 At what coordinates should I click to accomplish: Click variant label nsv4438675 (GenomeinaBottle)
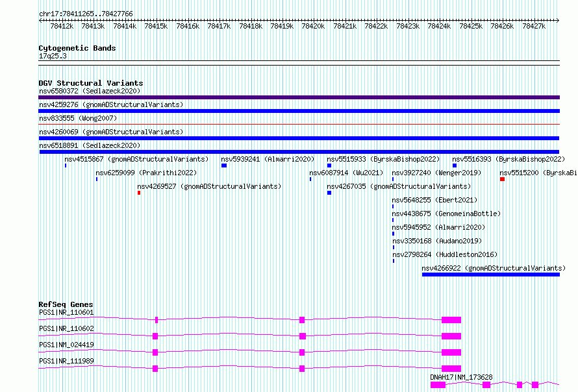(446, 214)
